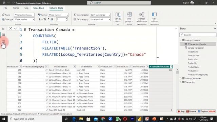Image resolution: width=217 pixels, height=122 pixels.
Task: Select # Transaction Canada field in Data pane
Action: tap(197, 44)
